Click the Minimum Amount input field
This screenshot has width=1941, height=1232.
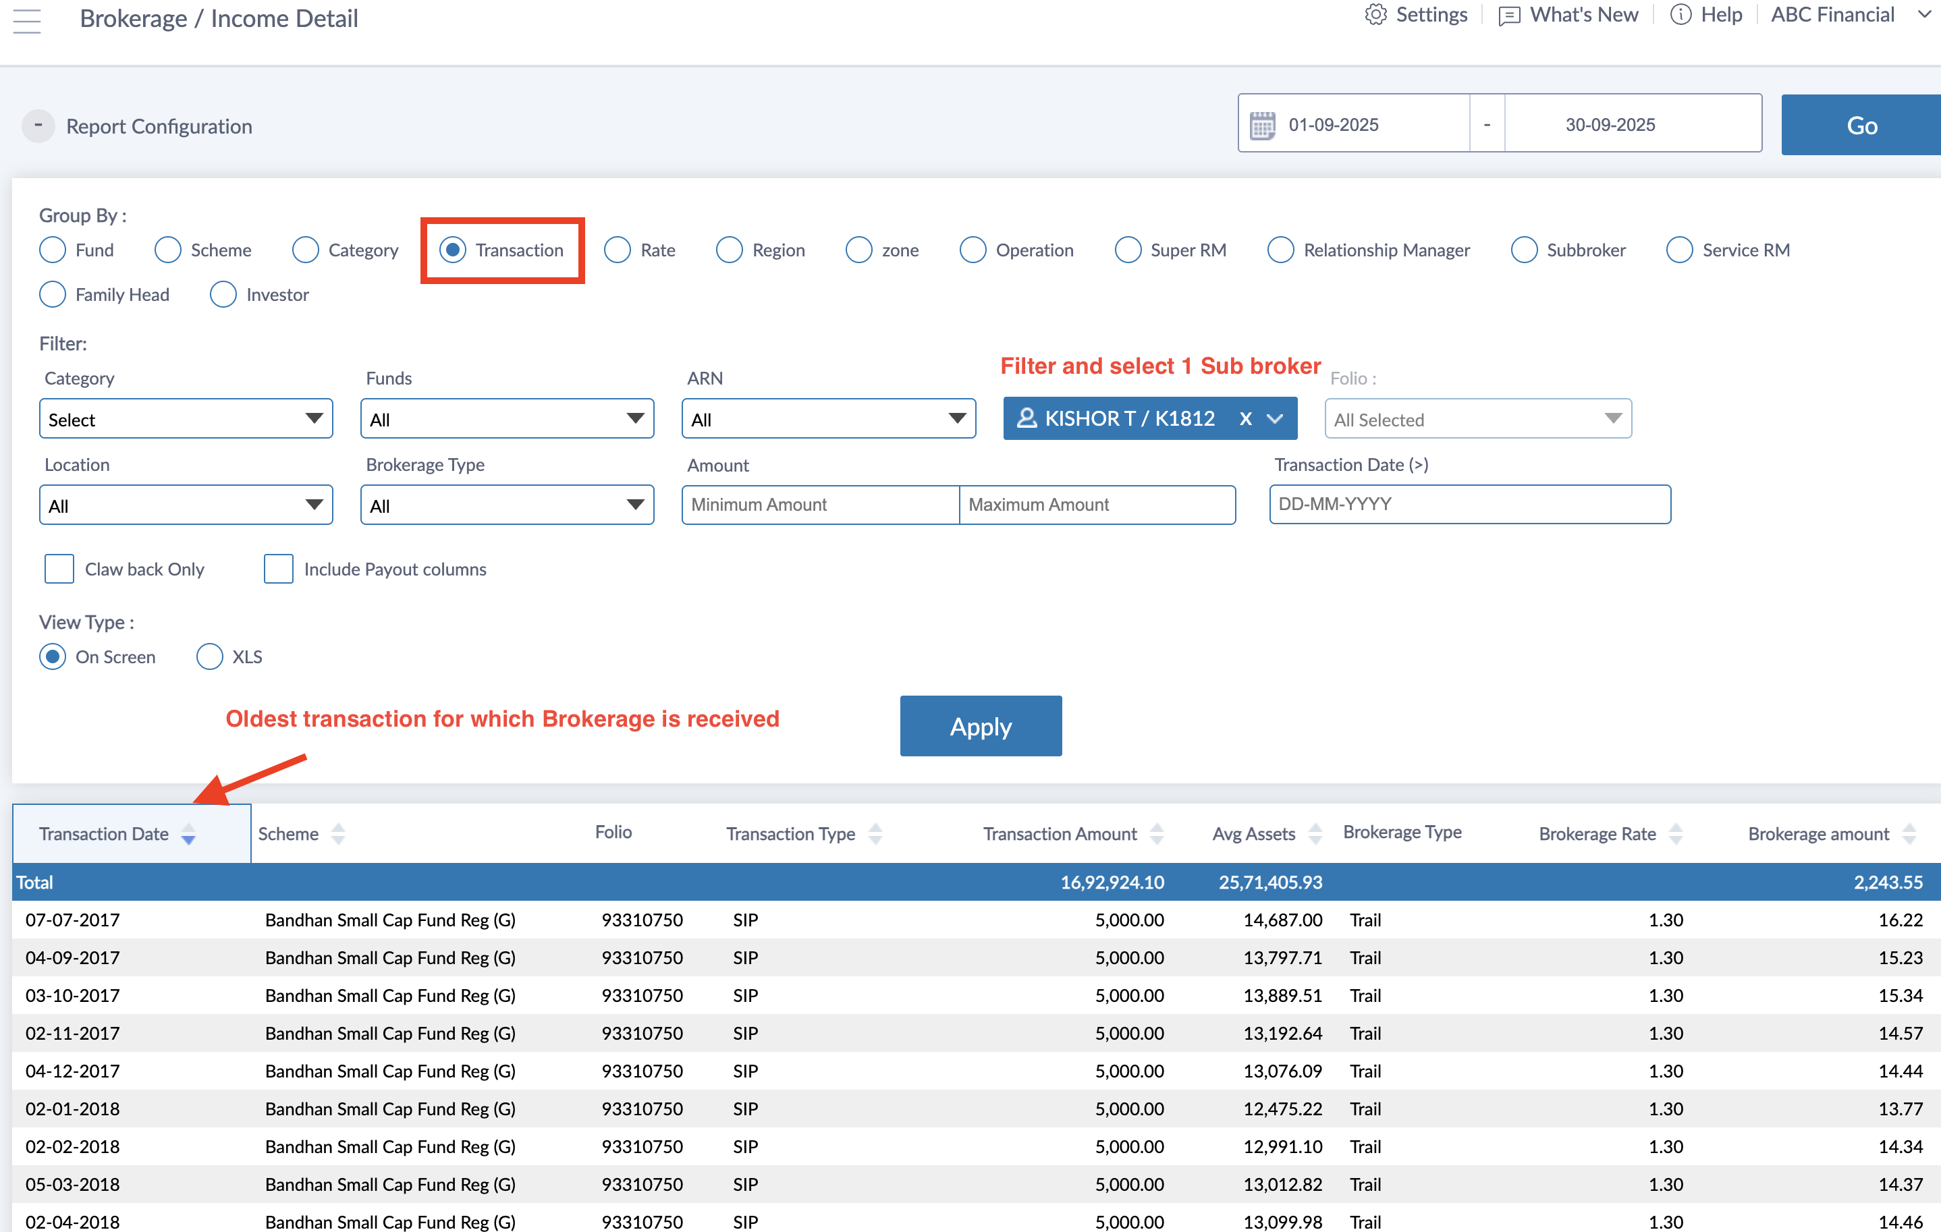tap(820, 505)
